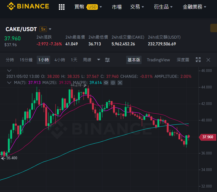This screenshot has height=192, width=217.
Task: Open the CAKE/USDT pair selector arrow
Action: (x=50, y=29)
